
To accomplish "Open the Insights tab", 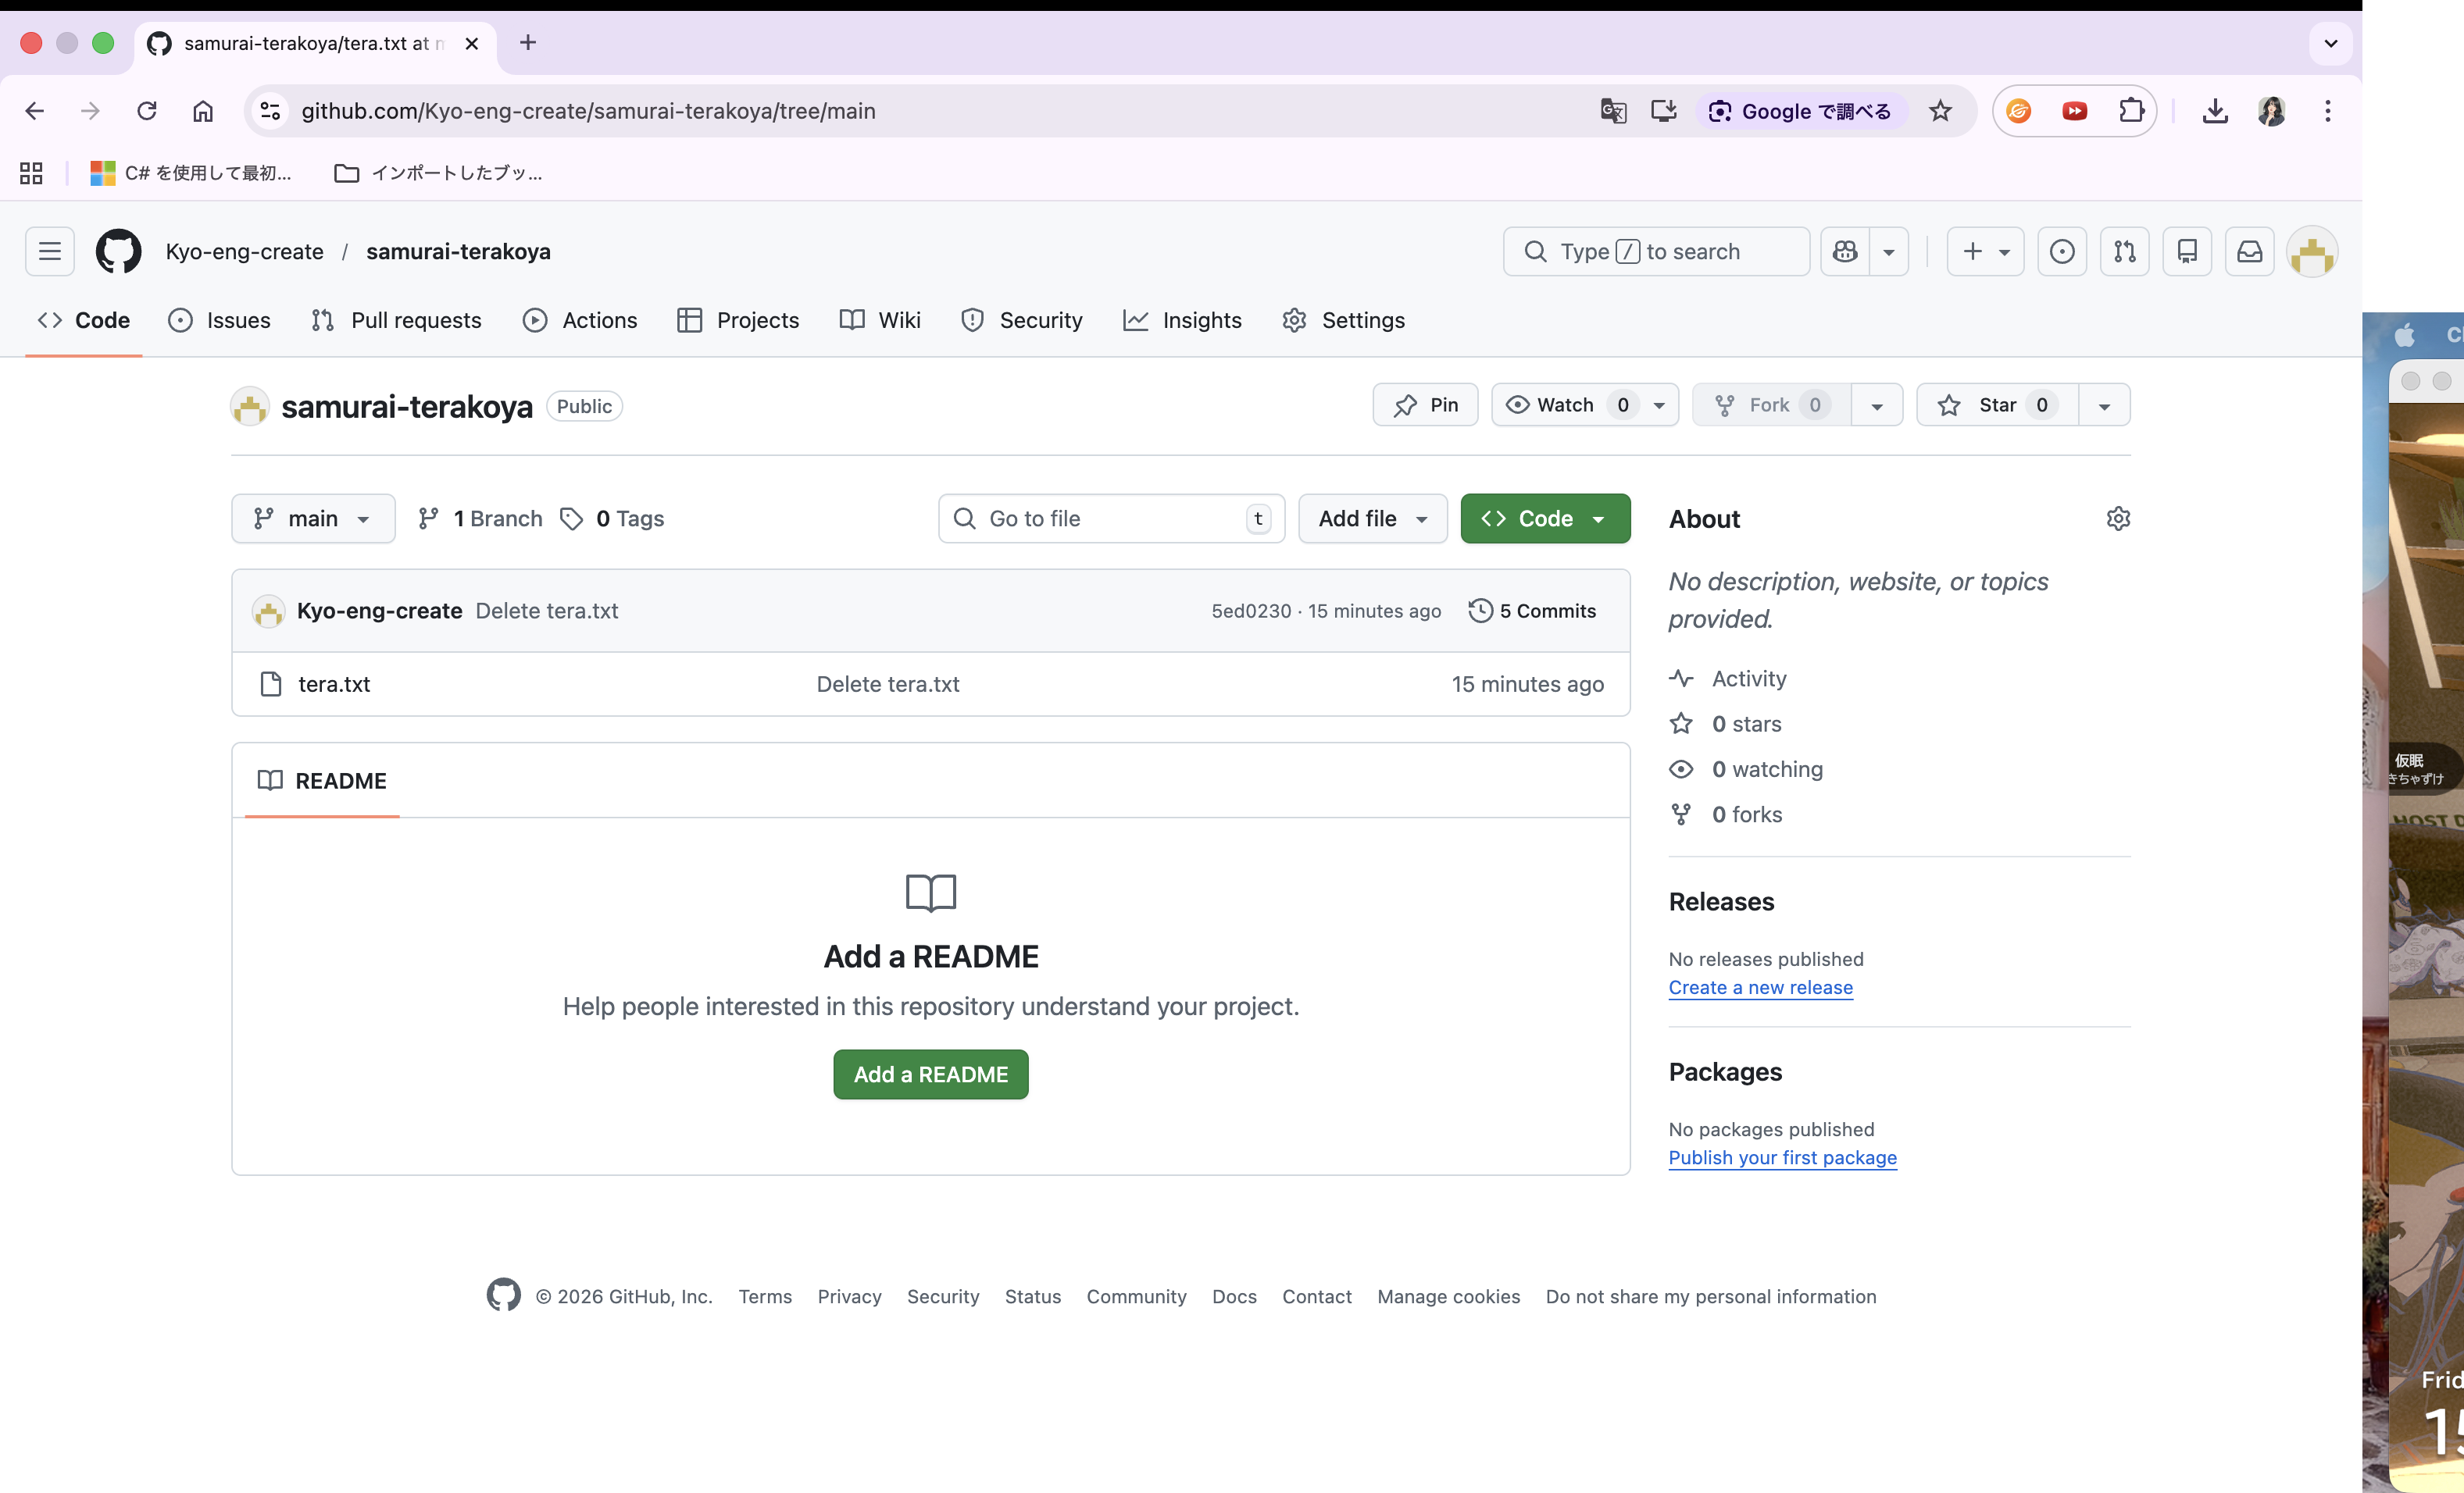I will pos(1182,320).
